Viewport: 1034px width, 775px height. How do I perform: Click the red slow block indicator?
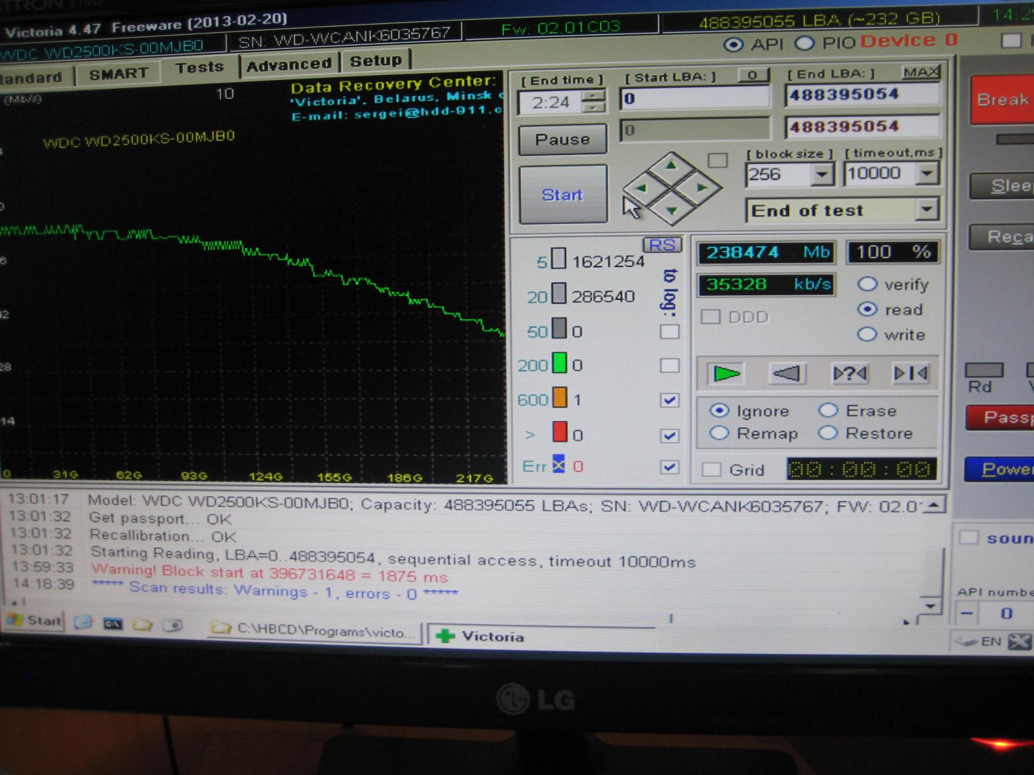(x=560, y=431)
